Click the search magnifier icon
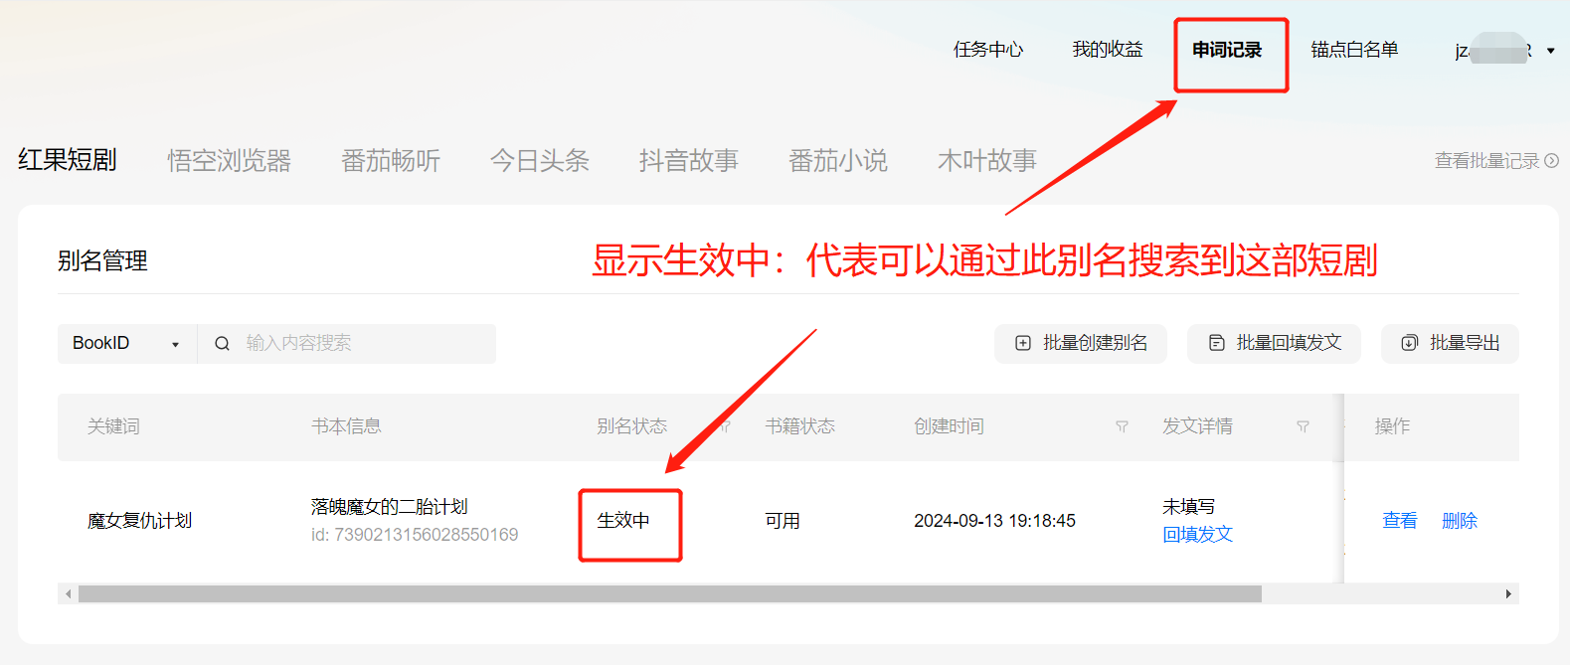Screen dimensions: 1570x665 pos(223,344)
